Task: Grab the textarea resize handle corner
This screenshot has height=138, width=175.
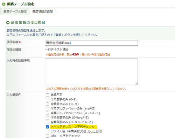Action: (136, 84)
